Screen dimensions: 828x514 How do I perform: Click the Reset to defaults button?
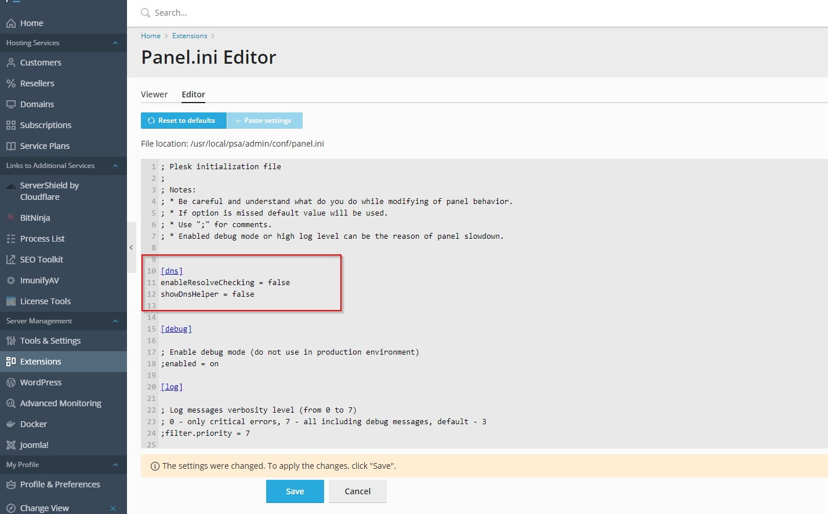[183, 121]
